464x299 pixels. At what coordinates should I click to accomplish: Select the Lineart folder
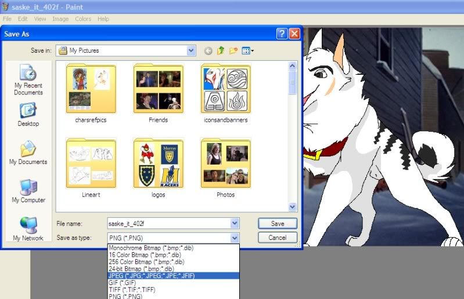tap(91, 168)
